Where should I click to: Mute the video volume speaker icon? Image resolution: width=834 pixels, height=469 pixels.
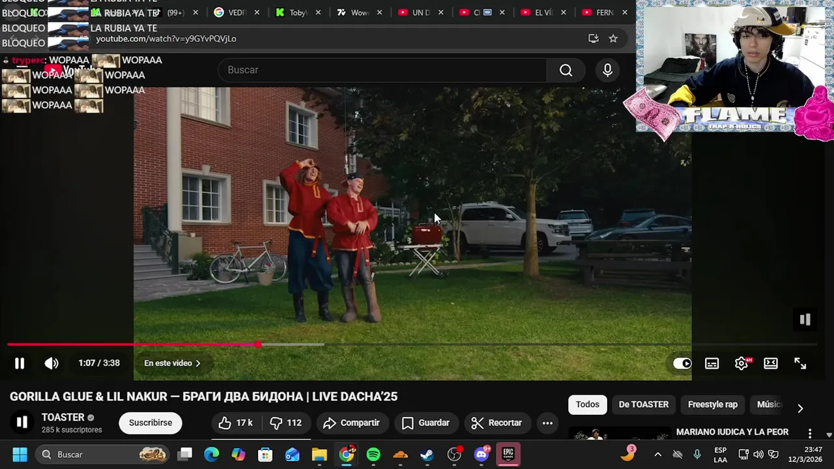click(51, 363)
